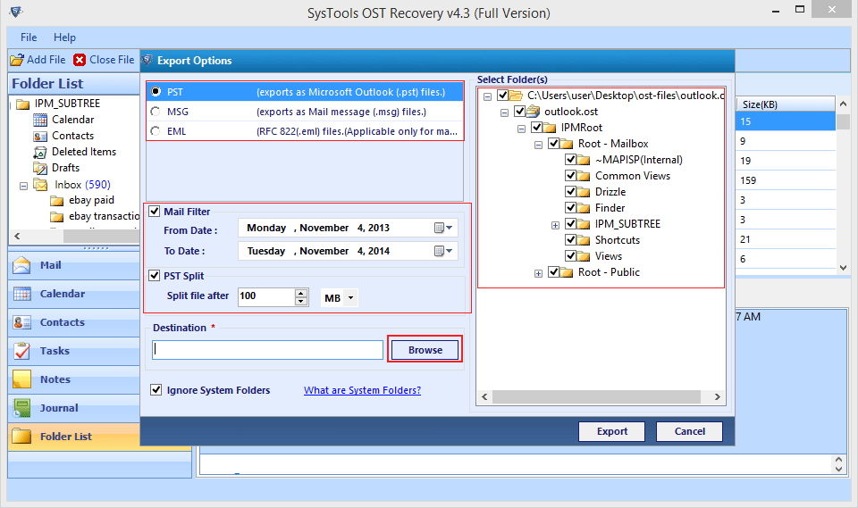The width and height of the screenshot is (858, 508).
Task: Click the Destination path input field
Action: (267, 350)
